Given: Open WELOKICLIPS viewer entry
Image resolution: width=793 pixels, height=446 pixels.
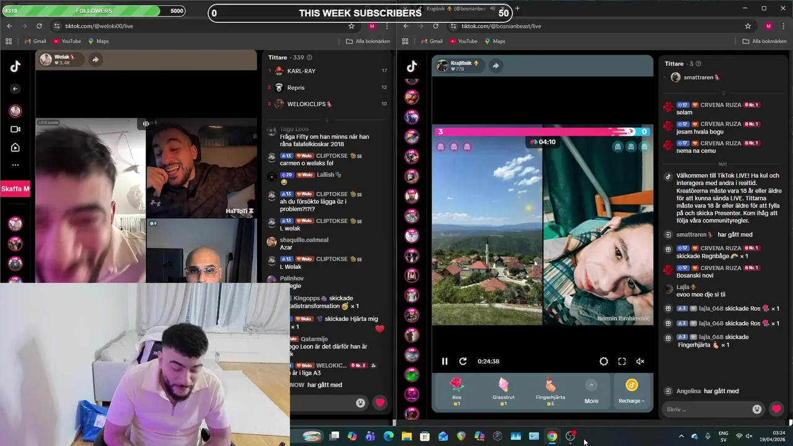Looking at the screenshot, I should coord(327,104).
